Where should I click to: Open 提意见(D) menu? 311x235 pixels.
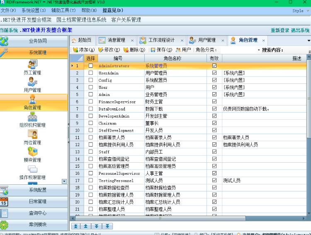[x=113, y=10]
